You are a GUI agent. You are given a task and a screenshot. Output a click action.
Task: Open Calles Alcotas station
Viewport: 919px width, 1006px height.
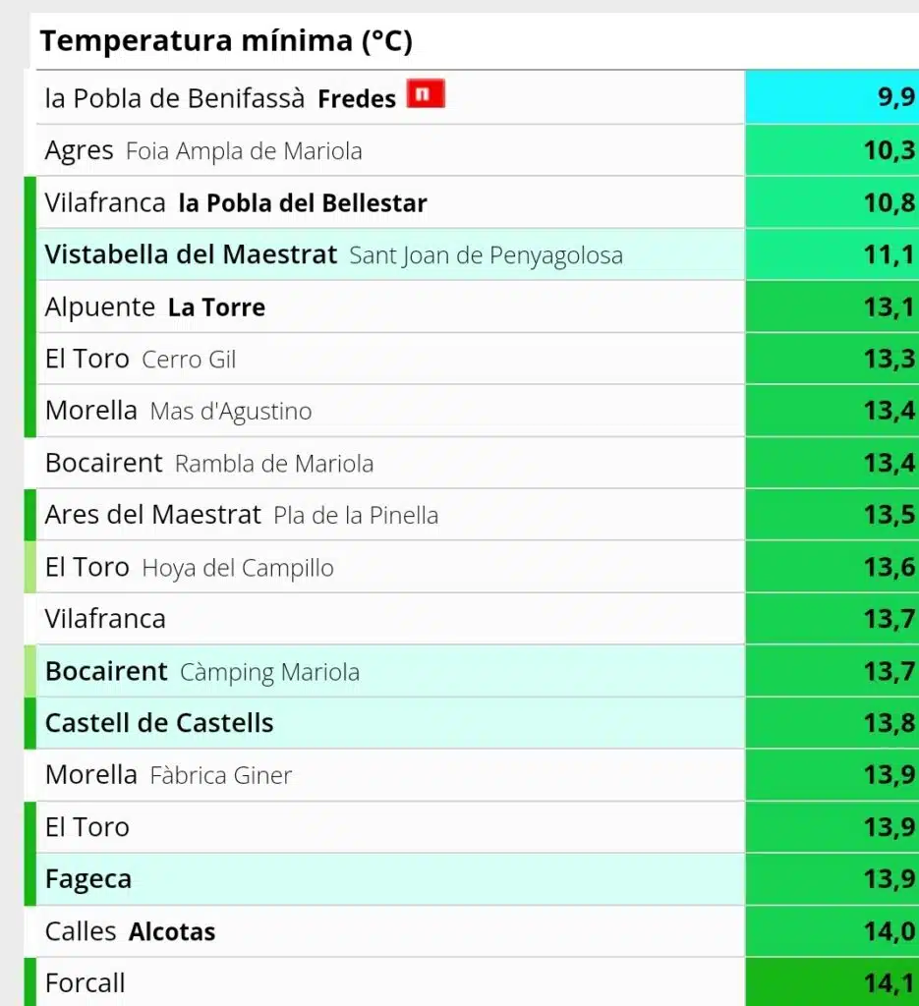tap(390, 931)
